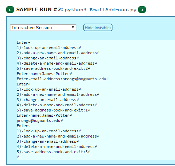Click the 'SAMPLE RUN #2:' heading
This screenshot has height=166, width=175.
[40, 10]
